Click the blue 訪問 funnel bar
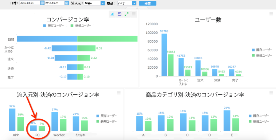Image resolution: width=276 pixels, height=140 pixels. pyautogui.click(x=47, y=39)
